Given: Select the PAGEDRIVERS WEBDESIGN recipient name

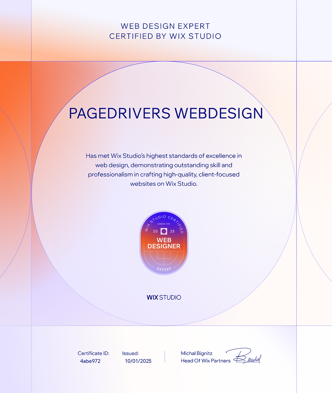Looking at the screenshot, I should (166, 114).
